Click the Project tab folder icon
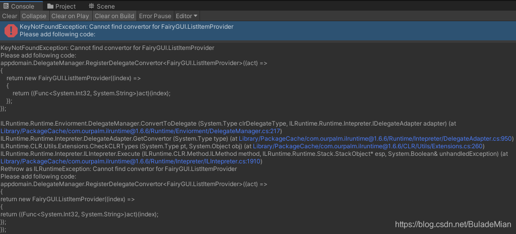Viewport: 516px width, 234px height. tap(50, 6)
